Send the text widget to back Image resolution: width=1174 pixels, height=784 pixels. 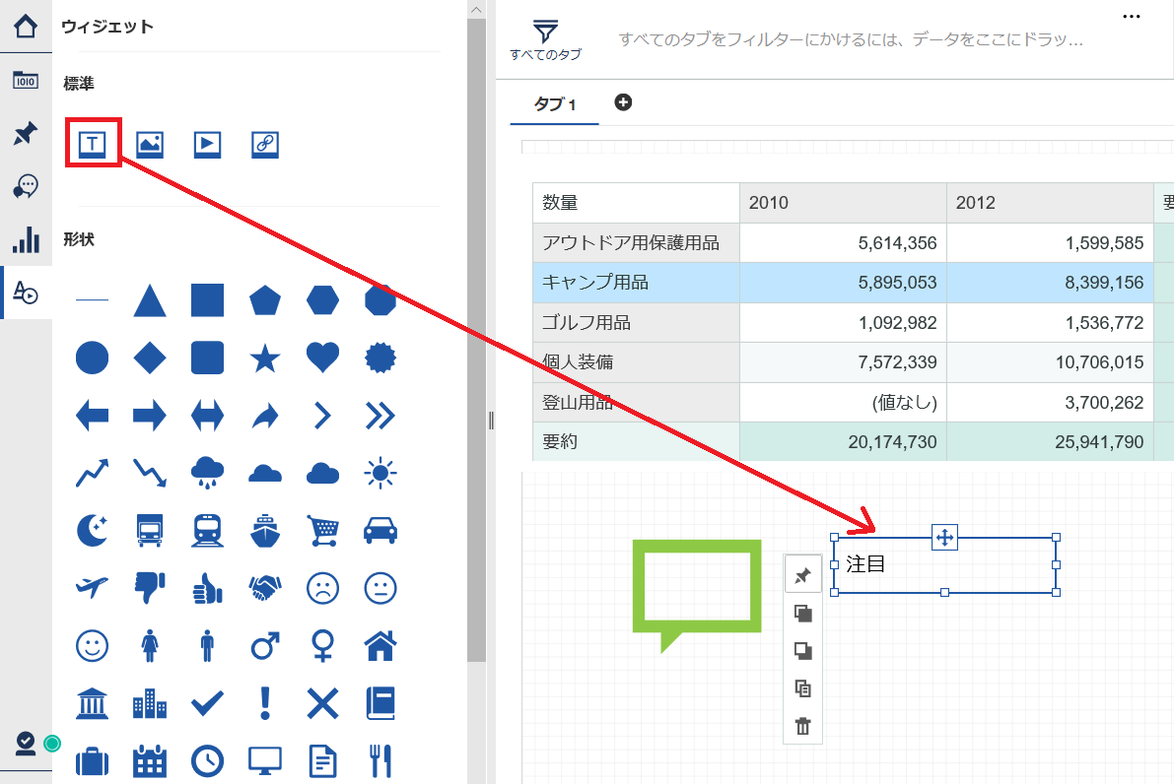click(802, 651)
